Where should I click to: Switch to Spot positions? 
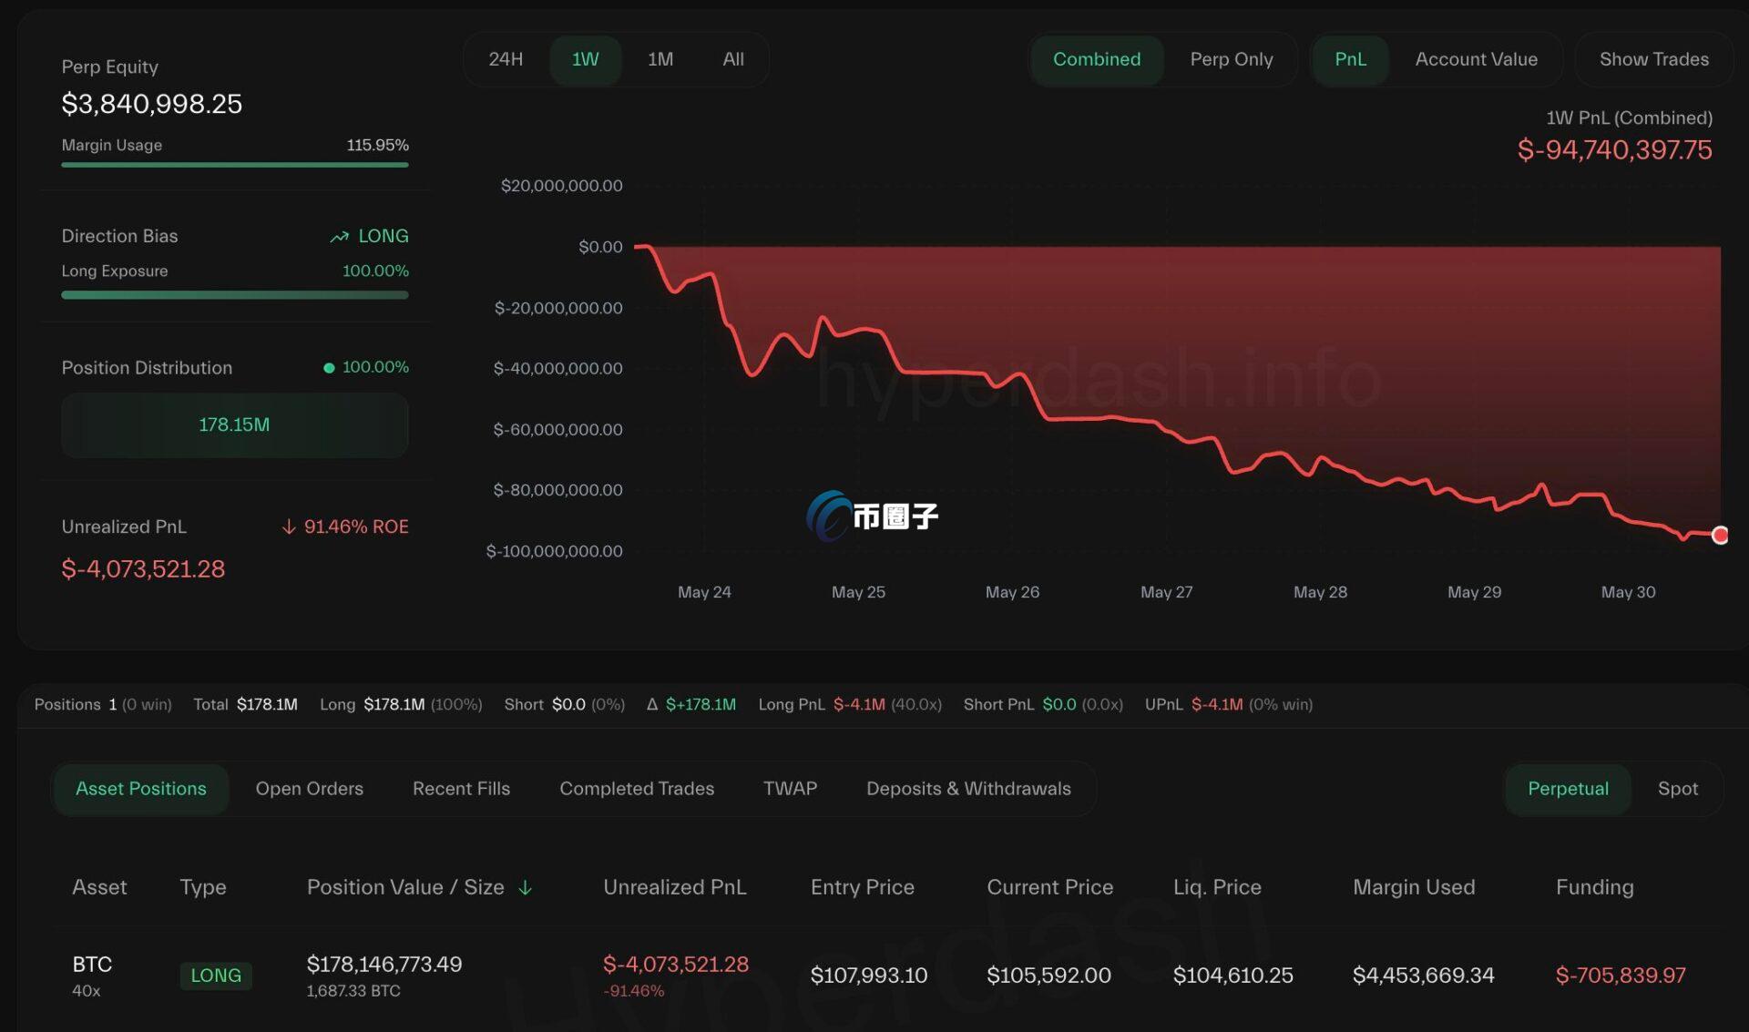tap(1677, 789)
